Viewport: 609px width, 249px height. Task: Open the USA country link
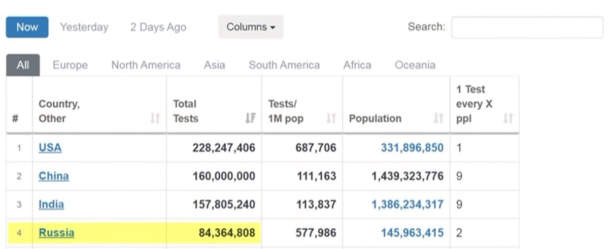[x=50, y=148]
